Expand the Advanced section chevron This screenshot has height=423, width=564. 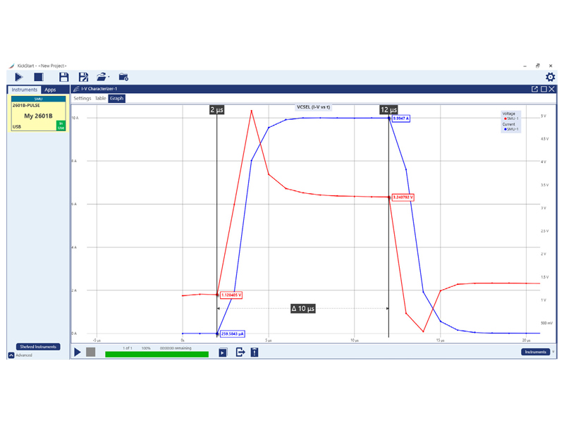point(11,355)
